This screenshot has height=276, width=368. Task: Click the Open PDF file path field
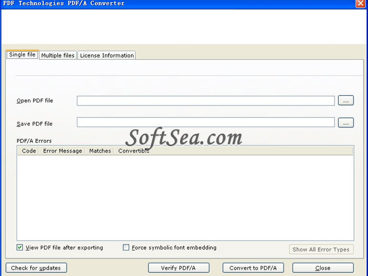coord(205,101)
